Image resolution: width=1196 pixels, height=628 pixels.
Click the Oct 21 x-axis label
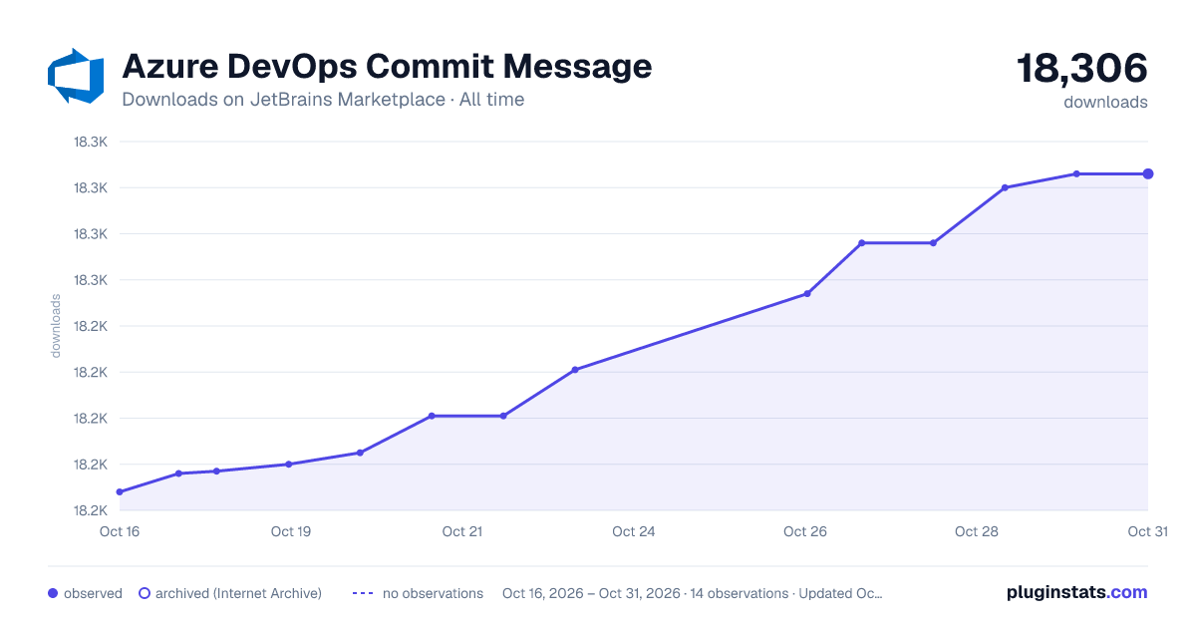click(x=462, y=531)
